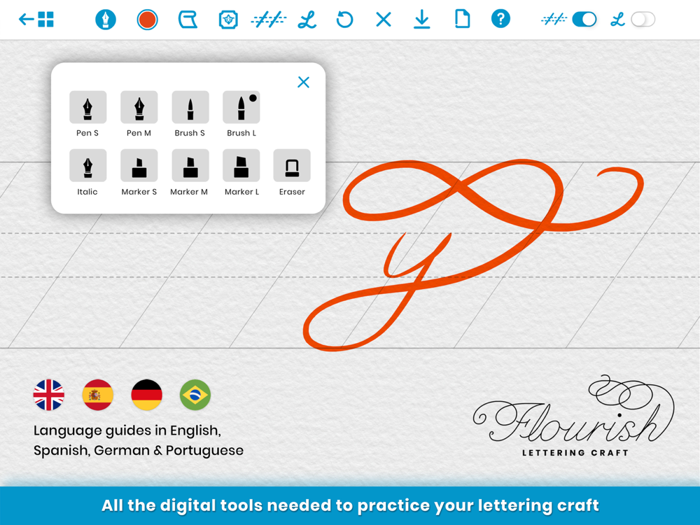Select the Italic nib tool
Image resolution: width=700 pixels, height=525 pixels.
pyautogui.click(x=87, y=166)
